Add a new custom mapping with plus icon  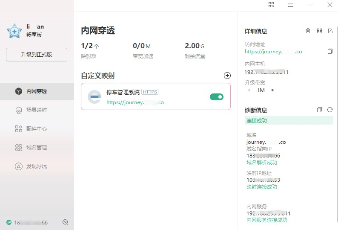point(227,76)
